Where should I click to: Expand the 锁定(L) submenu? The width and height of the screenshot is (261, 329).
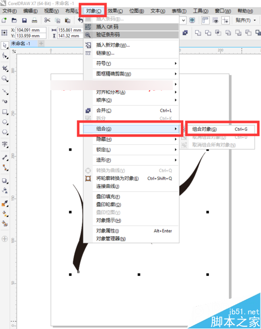click(136, 150)
